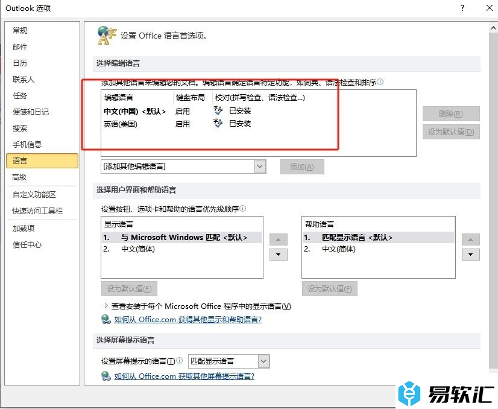The height and width of the screenshot is (409, 498).
Task: Click info icon beside 设置屏幕提示的语言
Action: coord(180,360)
